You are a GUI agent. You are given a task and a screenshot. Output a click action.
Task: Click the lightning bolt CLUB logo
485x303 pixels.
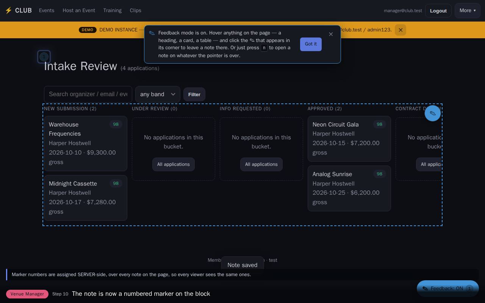[x=18, y=11]
